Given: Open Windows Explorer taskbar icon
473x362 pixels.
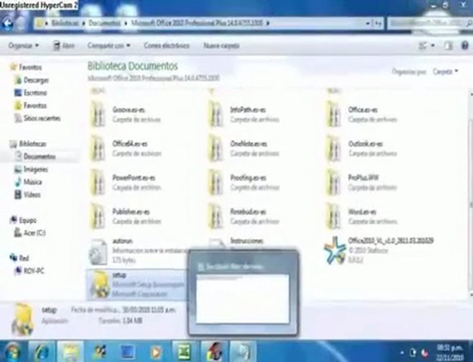Looking at the screenshot, I should coord(70,351).
